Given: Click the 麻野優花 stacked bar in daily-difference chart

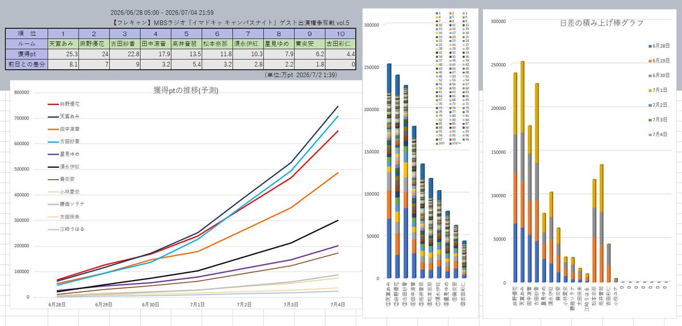Looking at the screenshot, I should [x=515, y=177].
